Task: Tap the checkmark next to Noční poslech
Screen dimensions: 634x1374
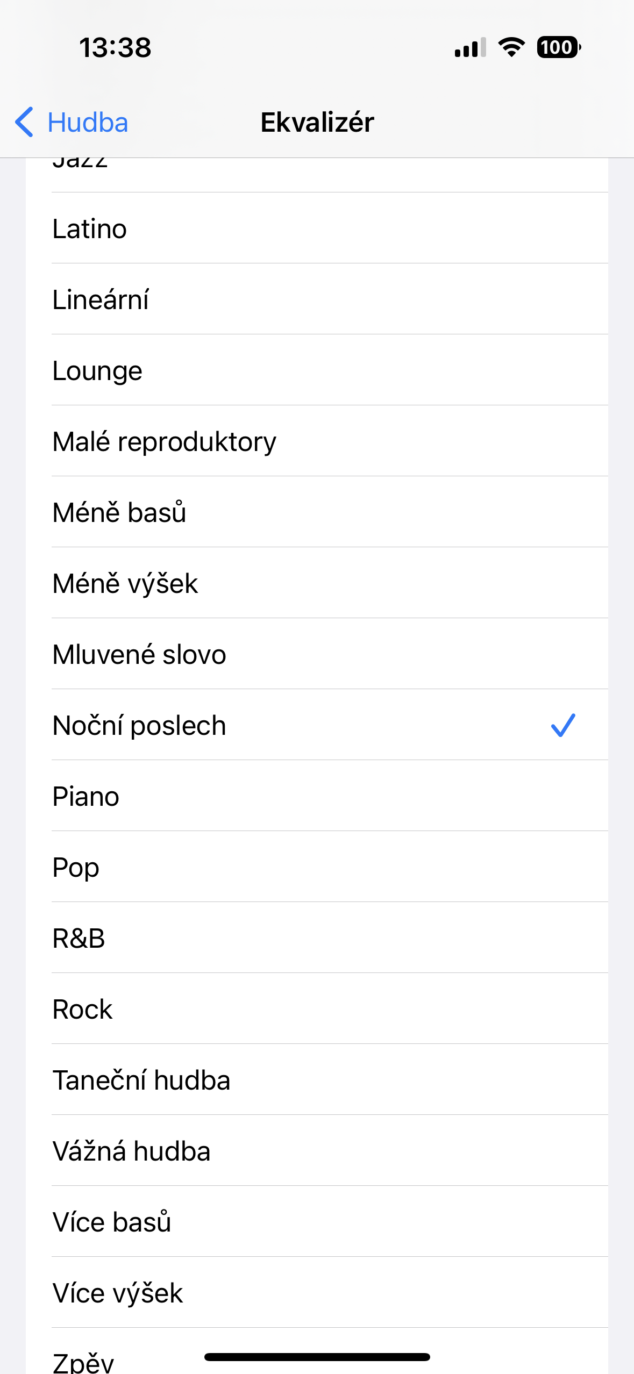Action: (562, 725)
